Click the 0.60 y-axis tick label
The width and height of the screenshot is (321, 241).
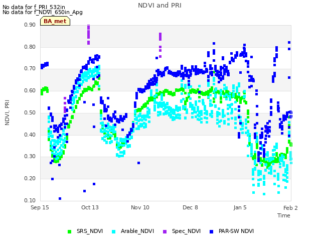click(x=30, y=90)
